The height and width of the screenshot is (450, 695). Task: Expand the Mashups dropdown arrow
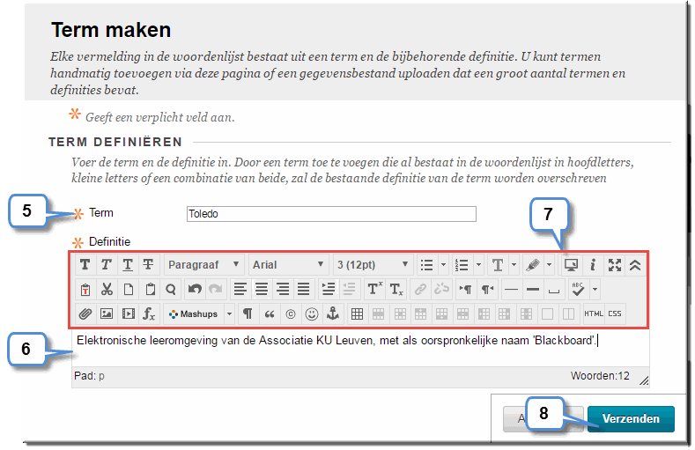click(229, 314)
